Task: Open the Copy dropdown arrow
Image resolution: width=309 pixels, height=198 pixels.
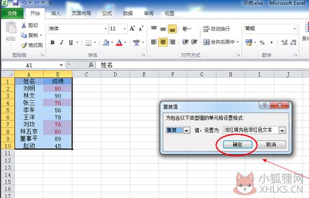Action: tap(41, 35)
